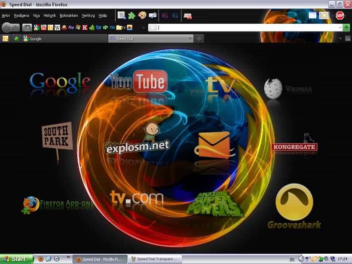This screenshot has width=352, height=264.
Task: Show more bookmarks with the chevron
Action: 143,28
